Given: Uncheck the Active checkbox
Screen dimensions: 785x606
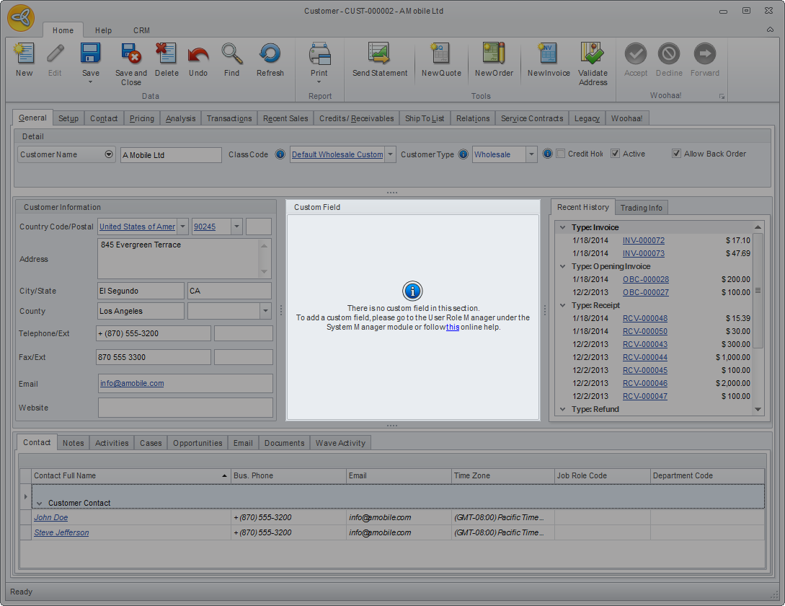Looking at the screenshot, I should click(615, 154).
